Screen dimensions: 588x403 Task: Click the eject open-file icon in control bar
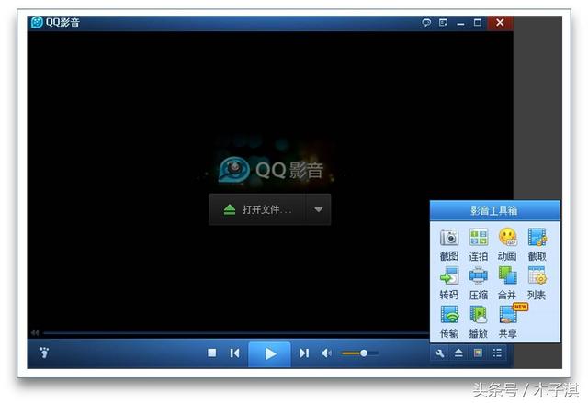point(458,353)
